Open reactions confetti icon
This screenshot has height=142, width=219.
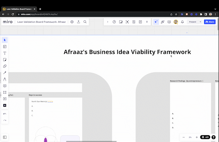point(162,22)
